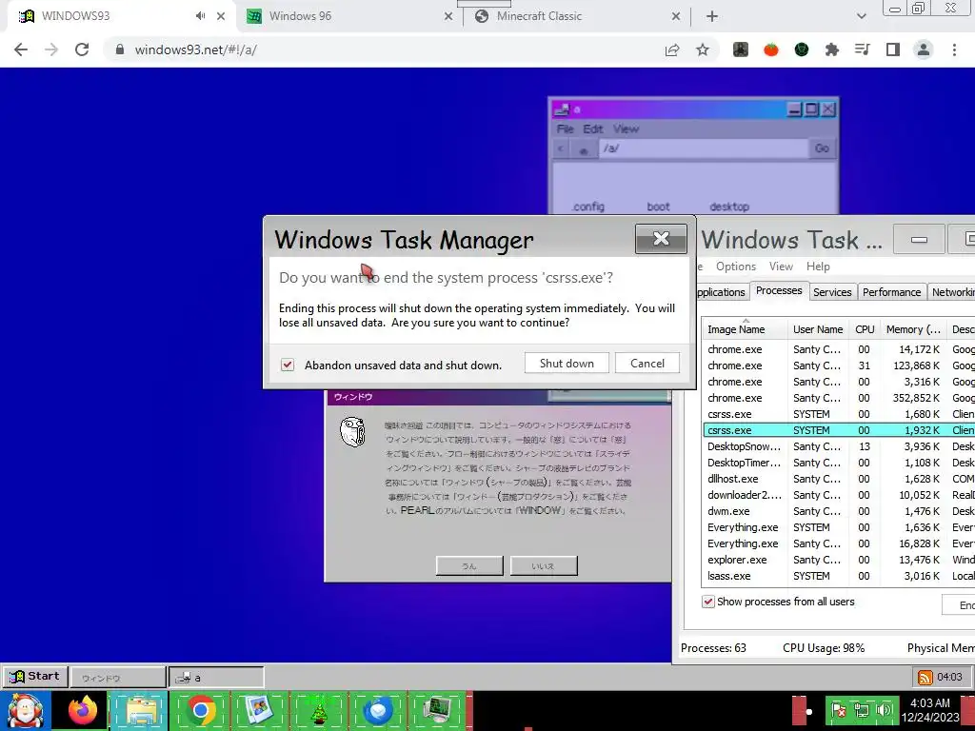Click the /a/ path field in the 'a' window

[703, 148]
